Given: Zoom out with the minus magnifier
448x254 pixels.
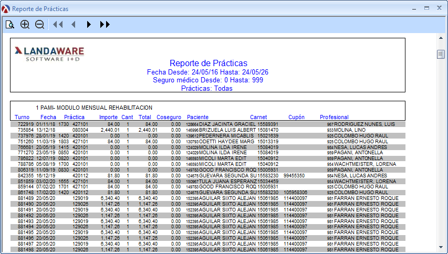Looking at the screenshot, I should point(40,25).
